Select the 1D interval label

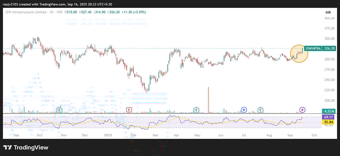(x=51, y=12)
